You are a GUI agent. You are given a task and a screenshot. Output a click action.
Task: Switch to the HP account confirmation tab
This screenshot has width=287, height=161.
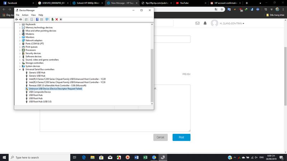point(225,3)
